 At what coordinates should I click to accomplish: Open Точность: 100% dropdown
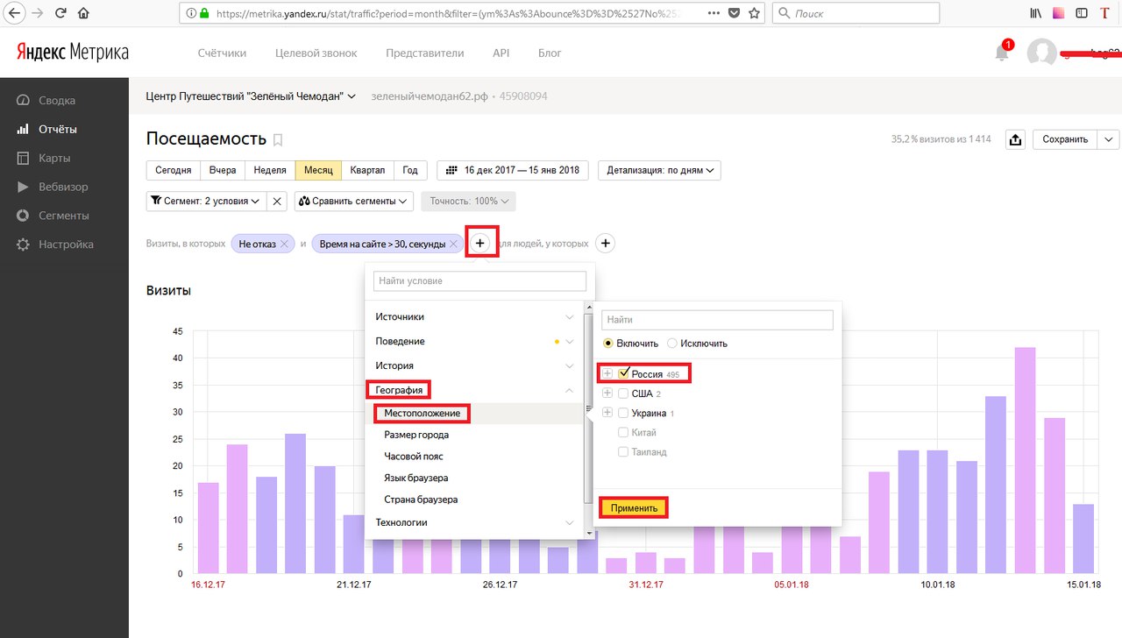[468, 201]
